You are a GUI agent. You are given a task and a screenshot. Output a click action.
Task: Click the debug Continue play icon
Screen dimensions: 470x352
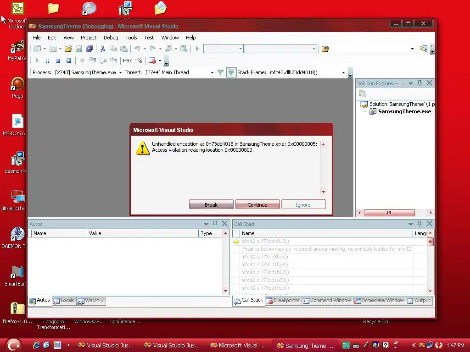pyautogui.click(x=37, y=60)
